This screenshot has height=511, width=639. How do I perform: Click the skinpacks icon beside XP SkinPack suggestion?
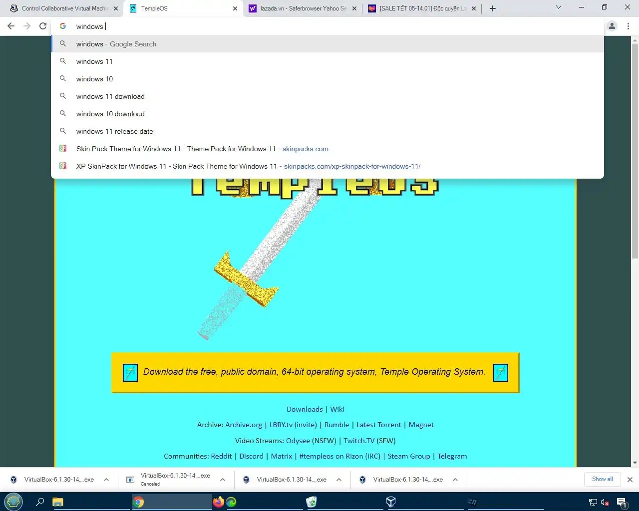[63, 166]
